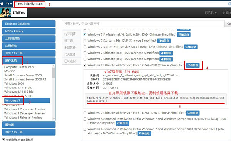Expand the 工具和资源 category
The height and width of the screenshot is (141, 231).
tap(29, 39)
